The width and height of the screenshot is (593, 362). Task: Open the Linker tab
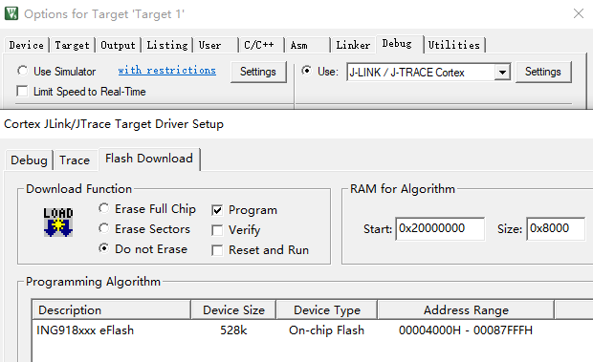pos(353,45)
